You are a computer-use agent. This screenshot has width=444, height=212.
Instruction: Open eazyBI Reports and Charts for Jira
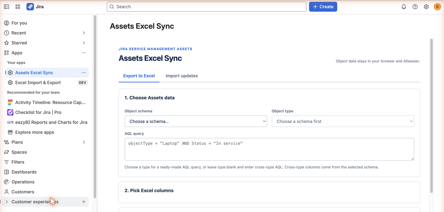(51, 122)
